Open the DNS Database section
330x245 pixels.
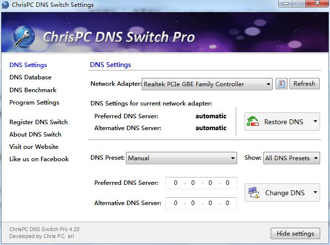tap(30, 77)
